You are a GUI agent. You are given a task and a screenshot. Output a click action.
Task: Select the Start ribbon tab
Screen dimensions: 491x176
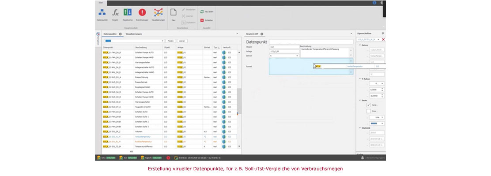101,3
